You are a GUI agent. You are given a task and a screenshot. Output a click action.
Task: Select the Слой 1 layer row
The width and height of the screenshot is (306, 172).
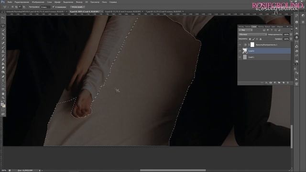pyautogui.click(x=264, y=57)
